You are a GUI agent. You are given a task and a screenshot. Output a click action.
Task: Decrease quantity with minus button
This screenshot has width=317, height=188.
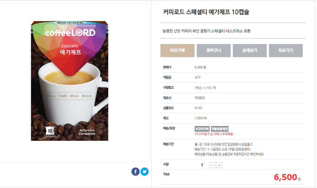pos(212,165)
